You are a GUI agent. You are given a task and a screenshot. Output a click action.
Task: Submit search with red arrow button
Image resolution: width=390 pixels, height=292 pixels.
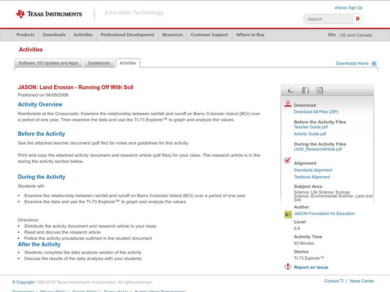click(x=358, y=19)
